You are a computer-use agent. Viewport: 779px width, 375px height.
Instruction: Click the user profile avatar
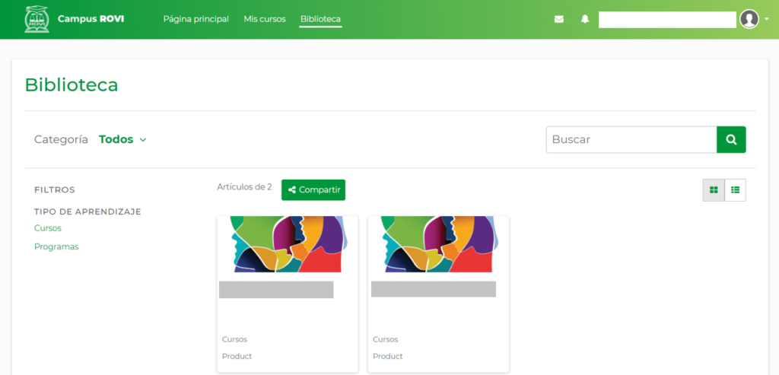(x=749, y=19)
